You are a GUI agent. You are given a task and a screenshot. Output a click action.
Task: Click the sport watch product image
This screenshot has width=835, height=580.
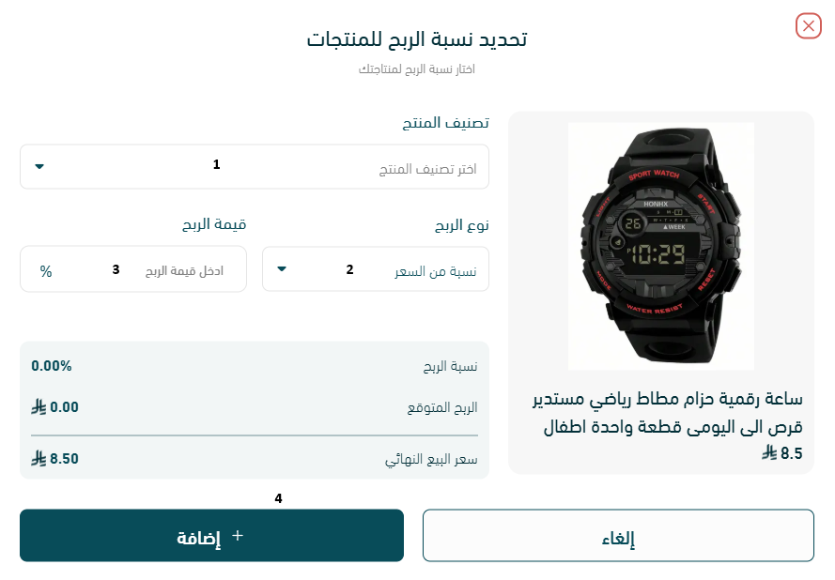point(661,246)
